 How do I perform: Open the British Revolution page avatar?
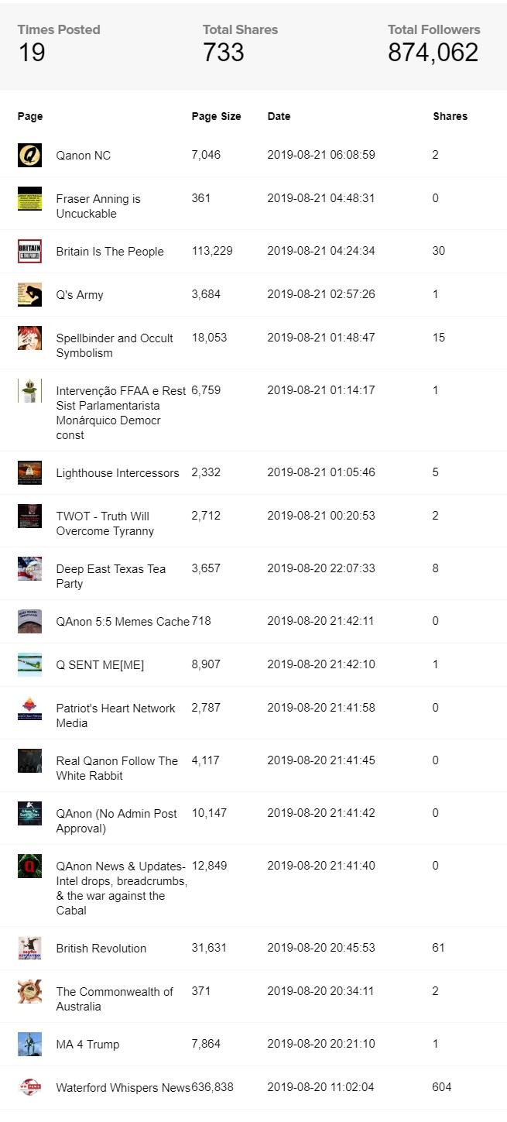coord(29,949)
